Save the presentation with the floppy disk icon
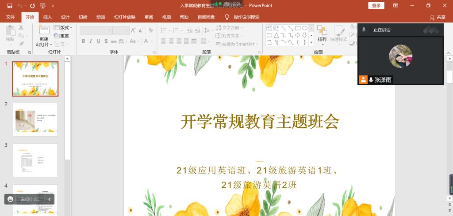This screenshot has width=453, height=216. click(10, 5)
